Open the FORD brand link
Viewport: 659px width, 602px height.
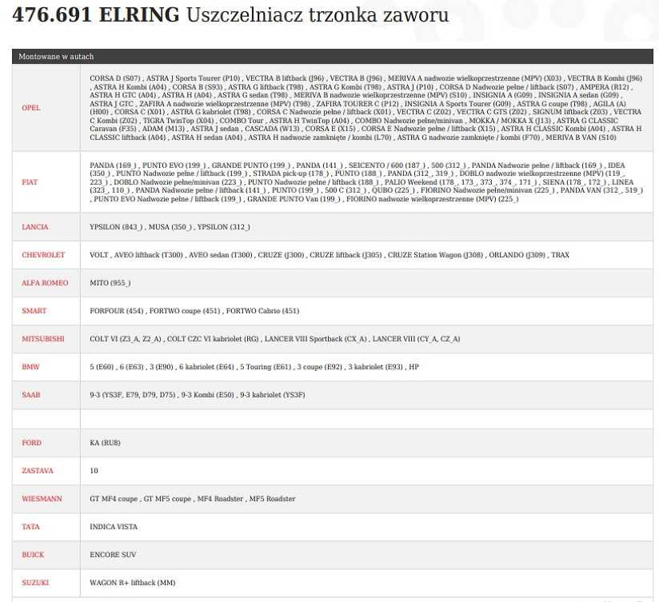coord(31,443)
